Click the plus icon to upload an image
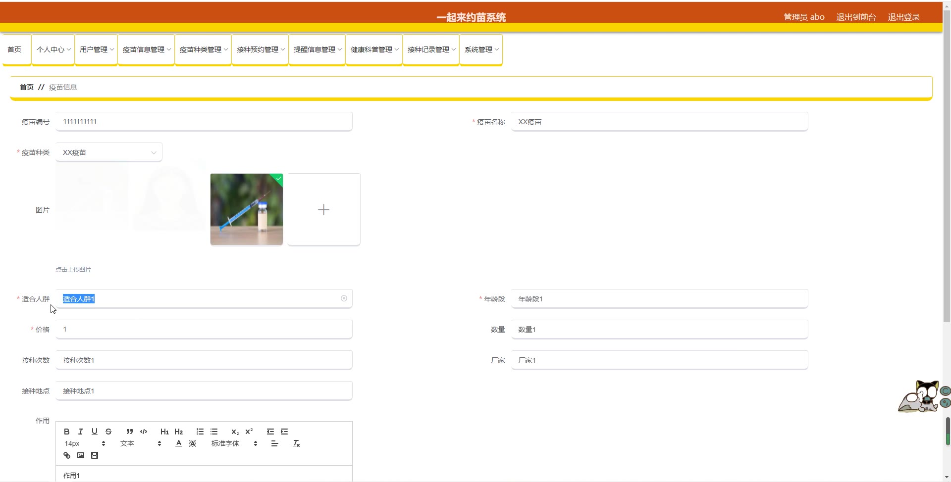 click(x=323, y=209)
